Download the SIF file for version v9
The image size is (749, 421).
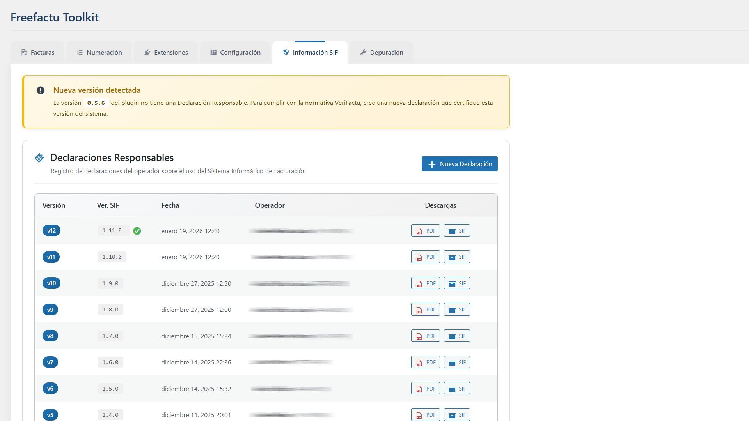point(456,309)
